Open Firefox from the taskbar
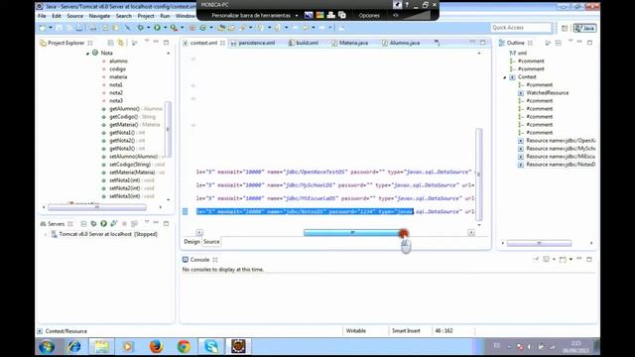Viewport: 635px width, 357px height. (x=157, y=346)
